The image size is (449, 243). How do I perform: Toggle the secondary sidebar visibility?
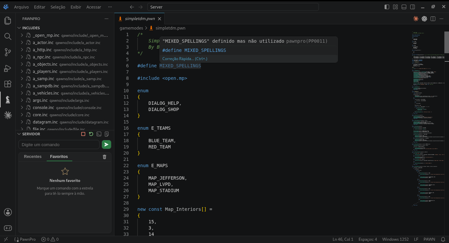coord(413,7)
